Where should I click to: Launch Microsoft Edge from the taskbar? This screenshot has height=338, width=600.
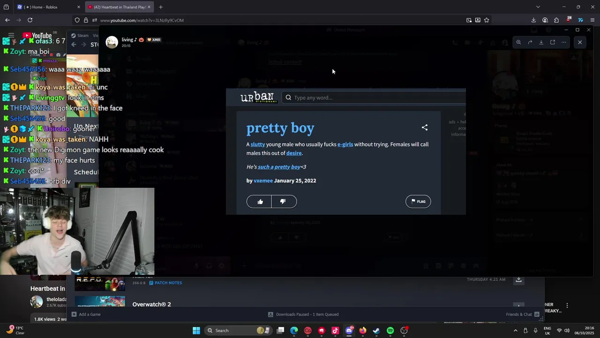coord(294,330)
